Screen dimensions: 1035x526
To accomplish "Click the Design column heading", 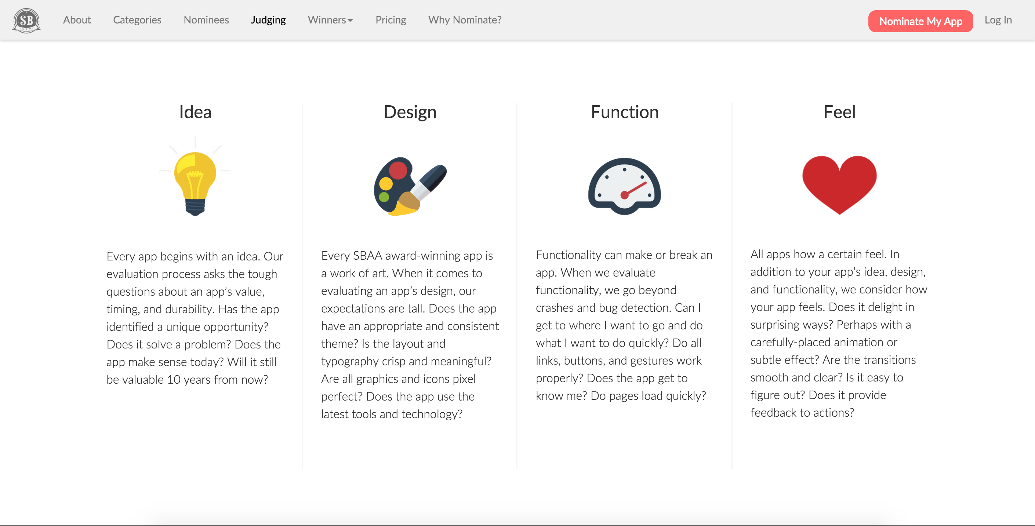I will 410,112.
